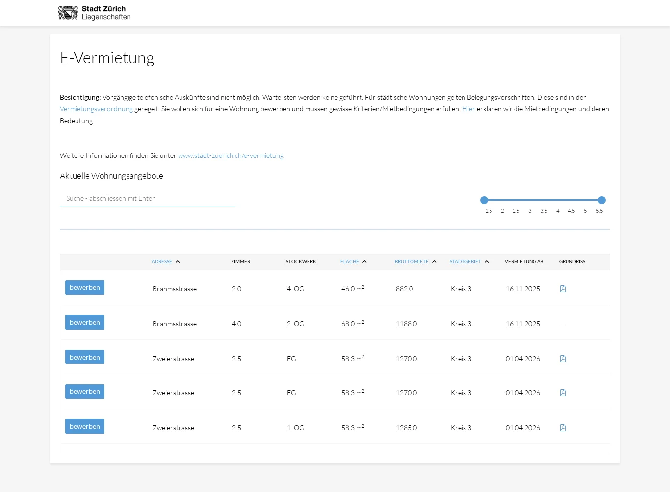
Task: Click sort arrow next to Bruttomiete header
Action: pyautogui.click(x=434, y=262)
